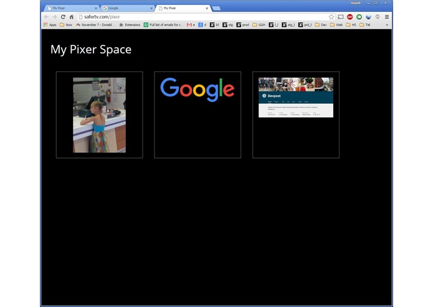
Task: Open the 'prd_l' bookmark
Action: 305,25
